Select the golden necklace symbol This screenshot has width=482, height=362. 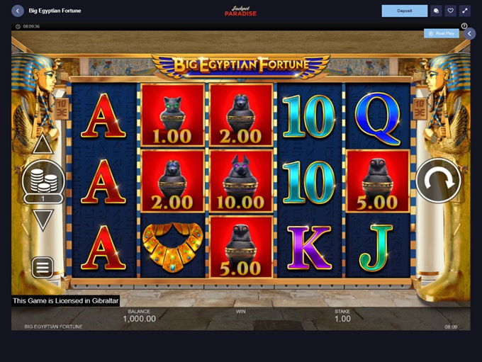(172, 247)
